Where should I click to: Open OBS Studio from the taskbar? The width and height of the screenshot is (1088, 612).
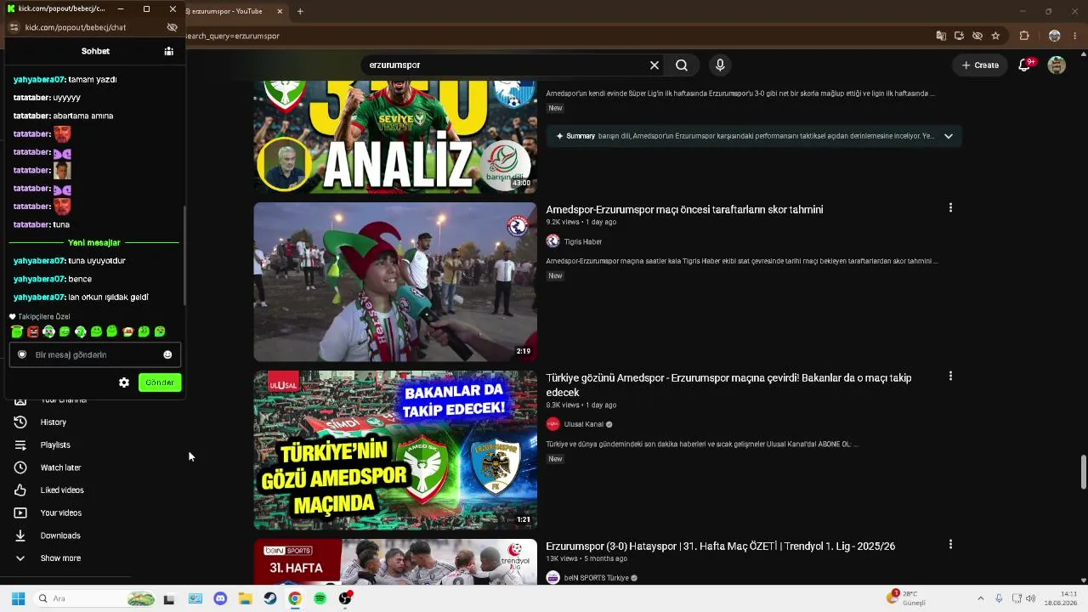point(345,598)
